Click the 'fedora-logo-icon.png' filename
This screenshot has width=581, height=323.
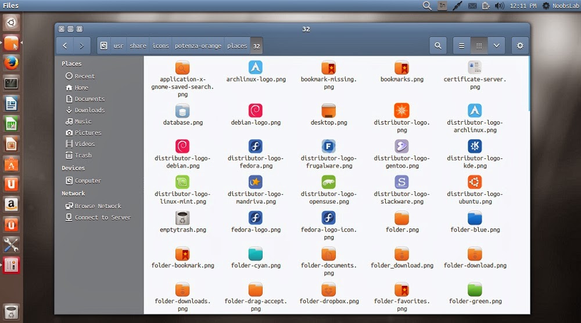point(329,234)
